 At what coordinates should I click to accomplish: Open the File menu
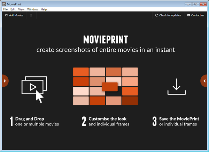click(x=5, y=9)
